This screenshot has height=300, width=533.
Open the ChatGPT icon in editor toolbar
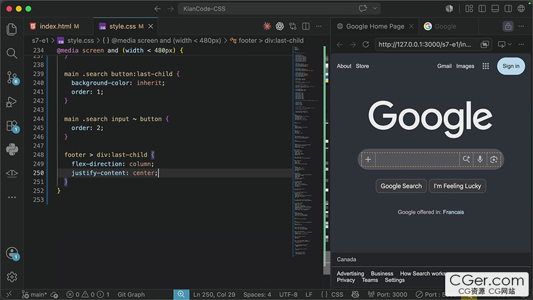tap(280, 26)
